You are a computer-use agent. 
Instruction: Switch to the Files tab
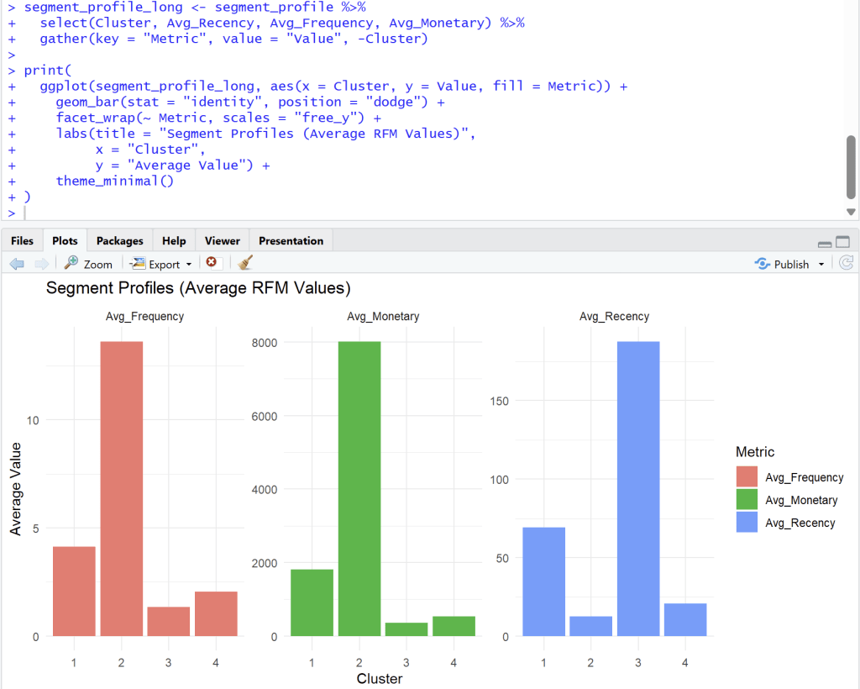[x=23, y=241]
